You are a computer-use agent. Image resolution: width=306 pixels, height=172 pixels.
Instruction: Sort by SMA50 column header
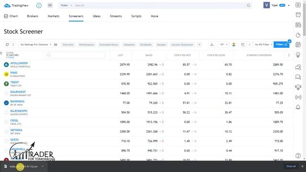[x=149, y=55]
